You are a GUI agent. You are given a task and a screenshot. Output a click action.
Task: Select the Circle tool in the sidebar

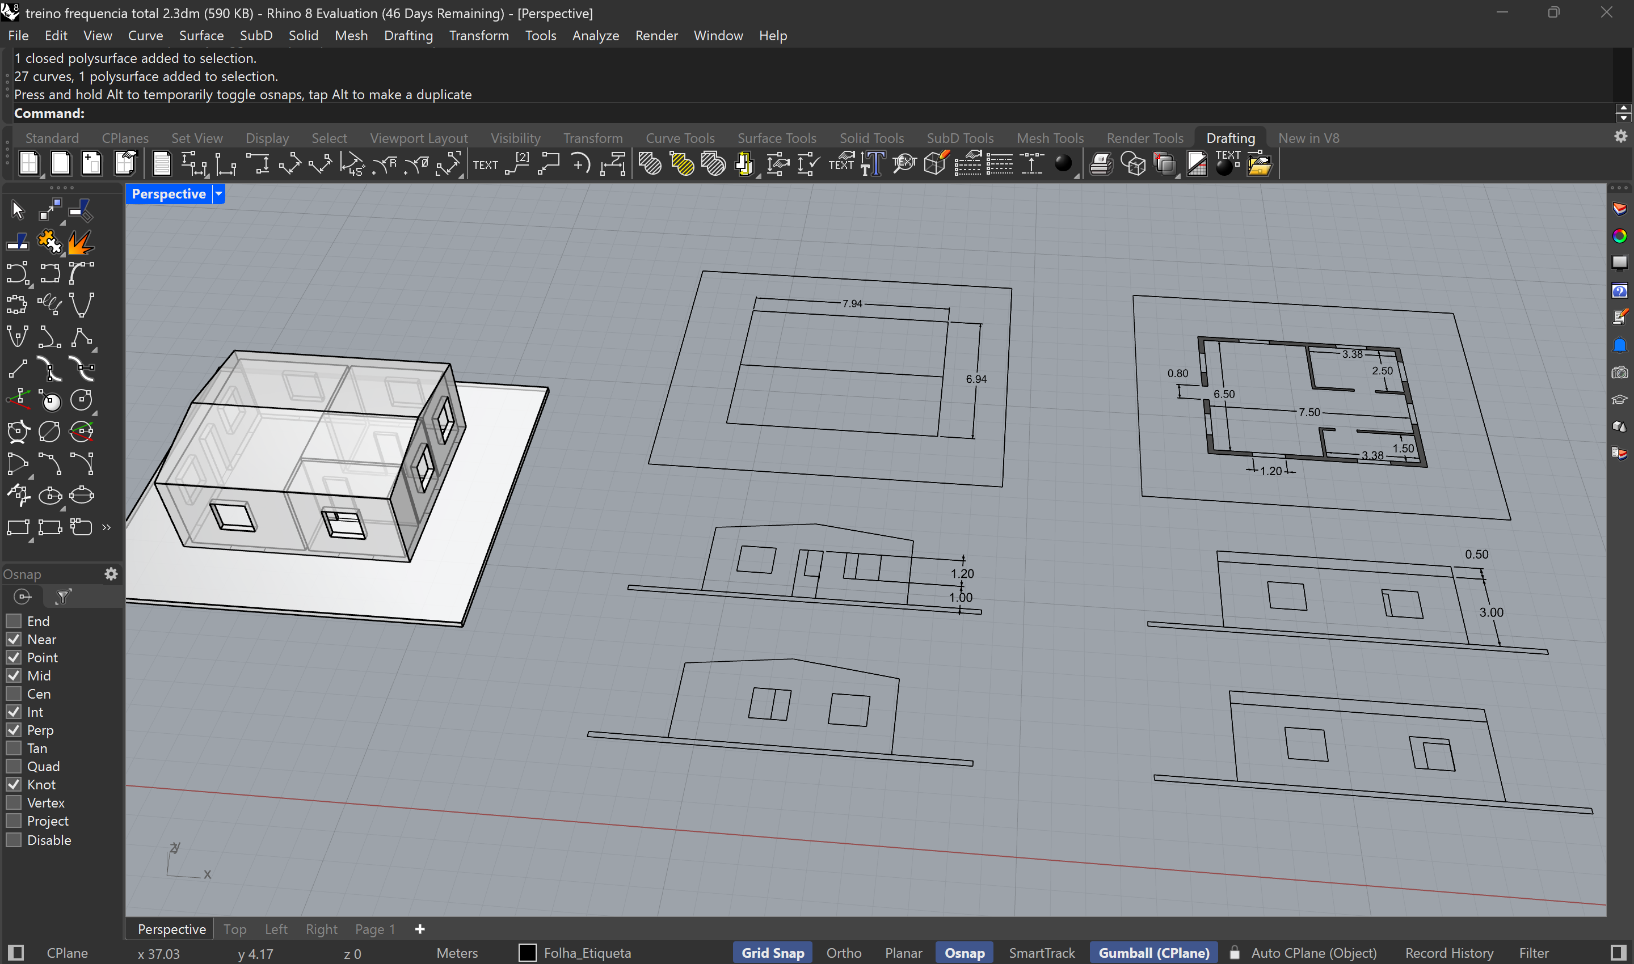tap(81, 401)
